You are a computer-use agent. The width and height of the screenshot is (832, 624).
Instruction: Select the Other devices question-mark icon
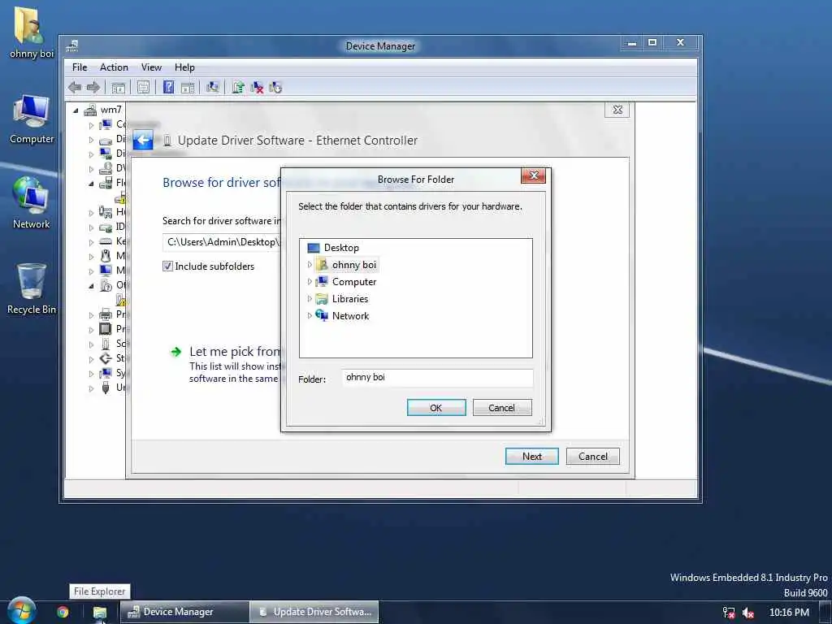106,285
